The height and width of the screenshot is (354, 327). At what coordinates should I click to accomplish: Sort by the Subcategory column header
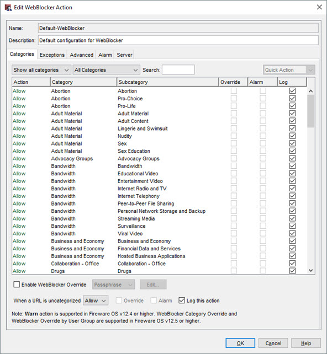pos(167,82)
